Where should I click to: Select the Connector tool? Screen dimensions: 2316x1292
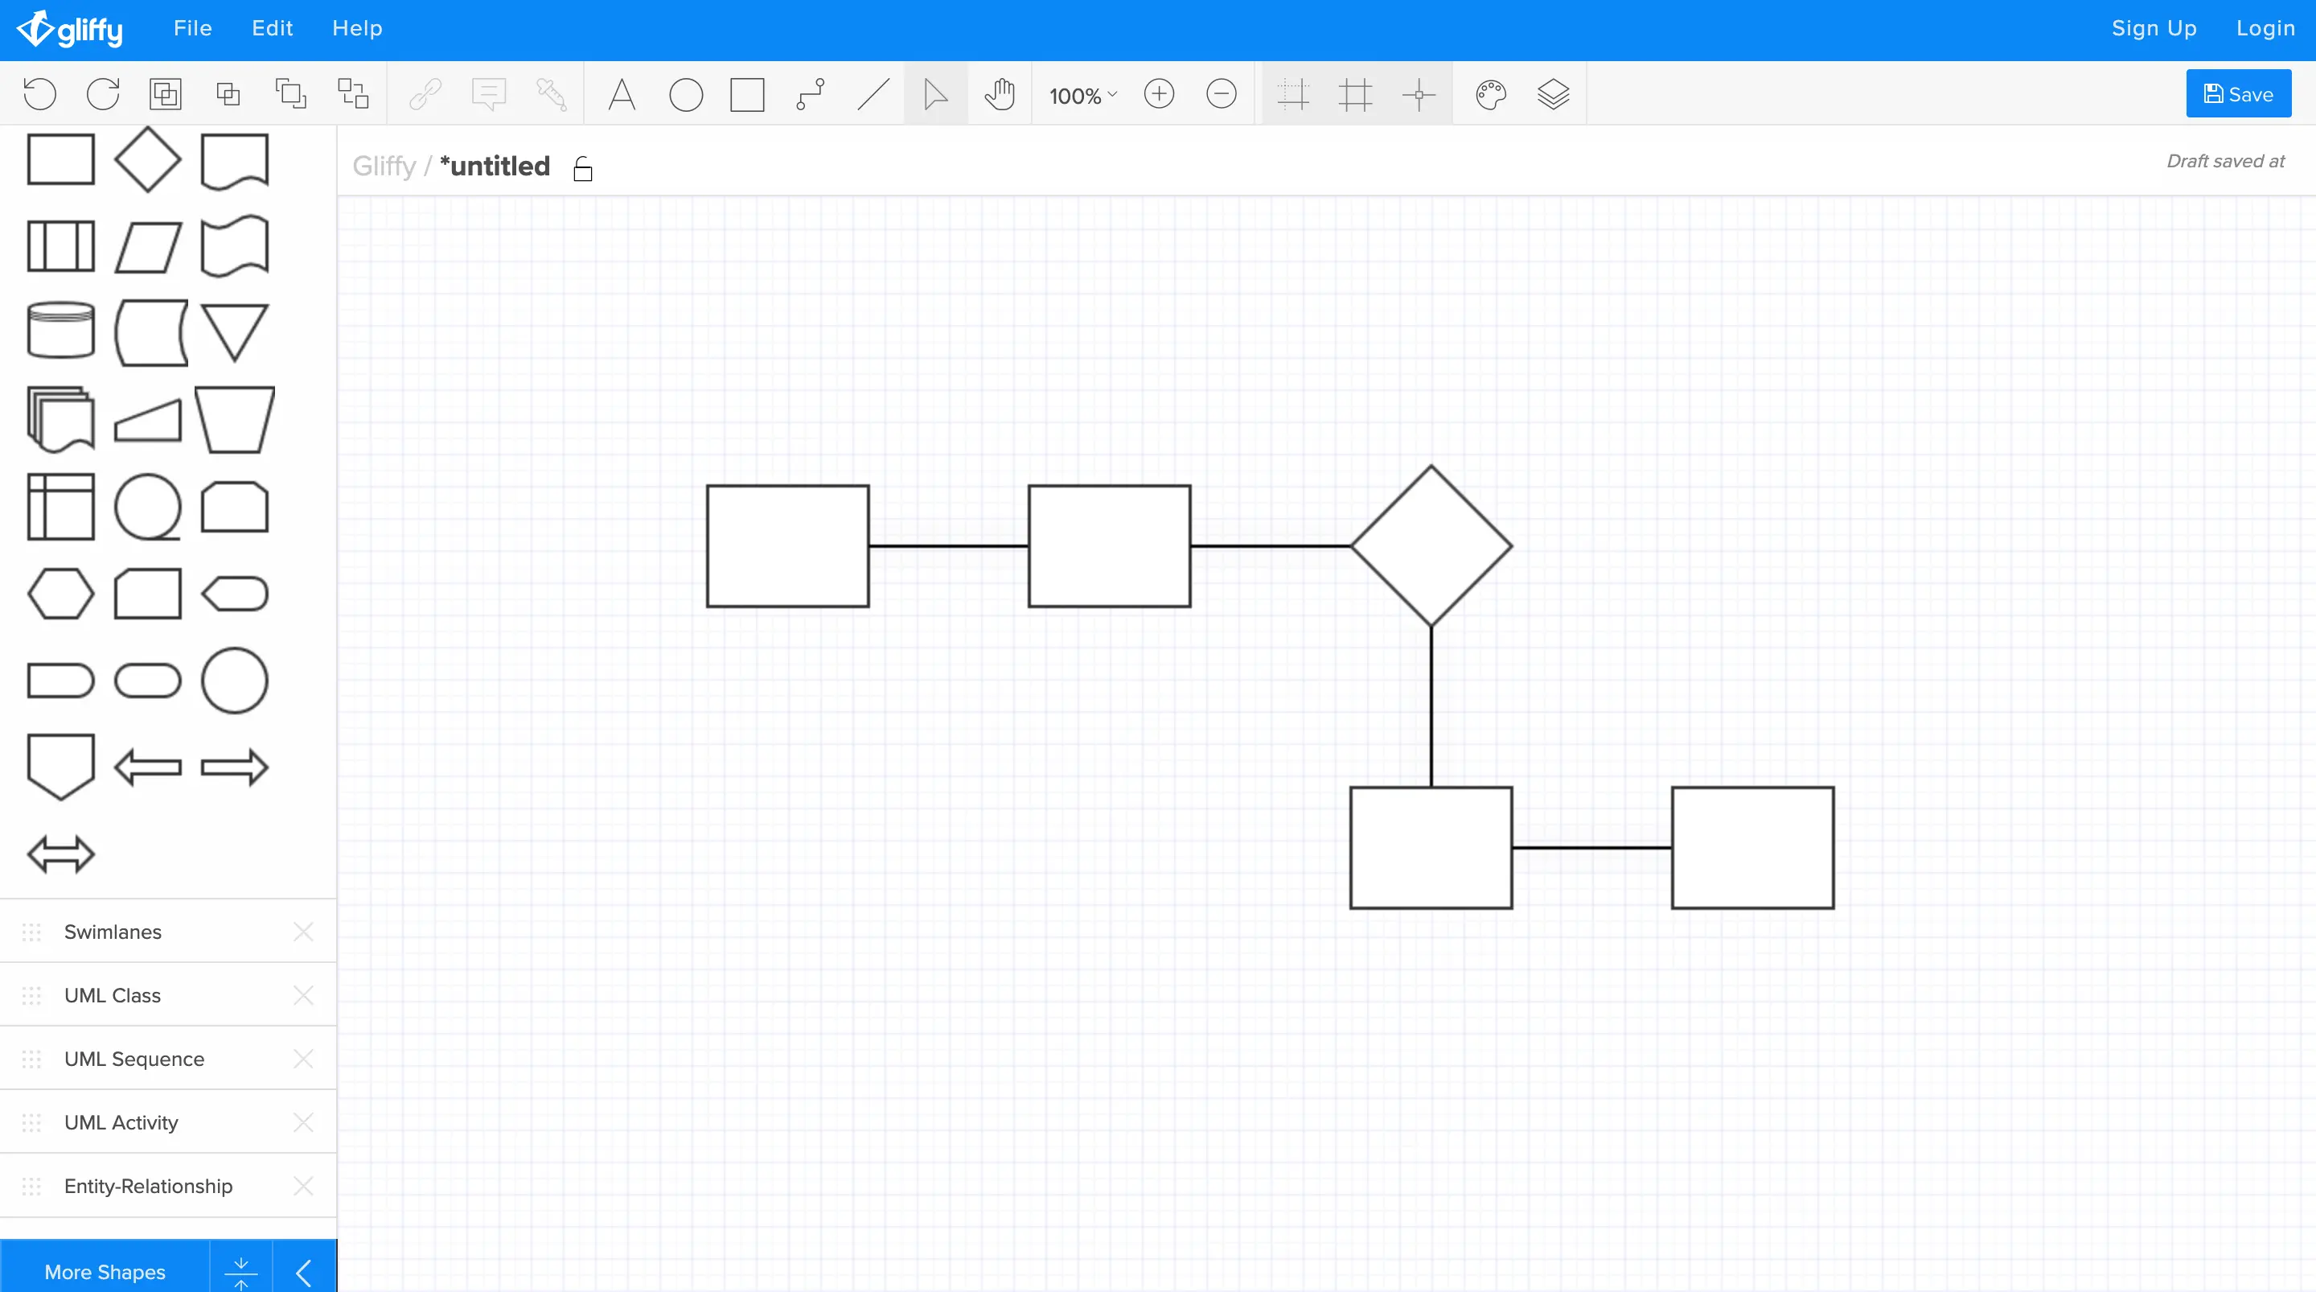click(x=810, y=94)
